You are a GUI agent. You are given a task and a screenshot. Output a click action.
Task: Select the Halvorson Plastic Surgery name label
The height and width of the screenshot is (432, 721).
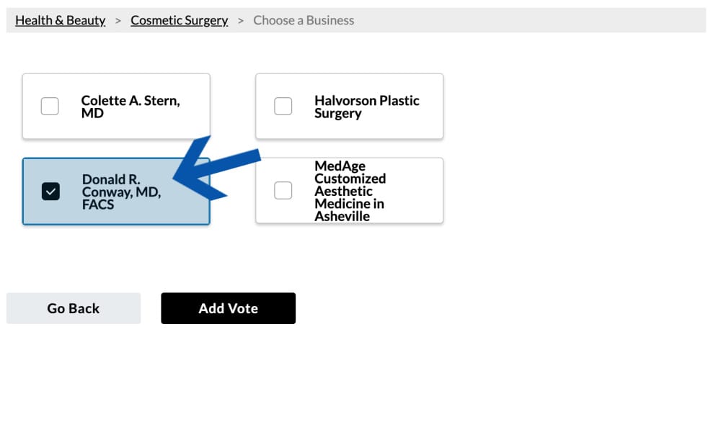pyautogui.click(x=367, y=107)
